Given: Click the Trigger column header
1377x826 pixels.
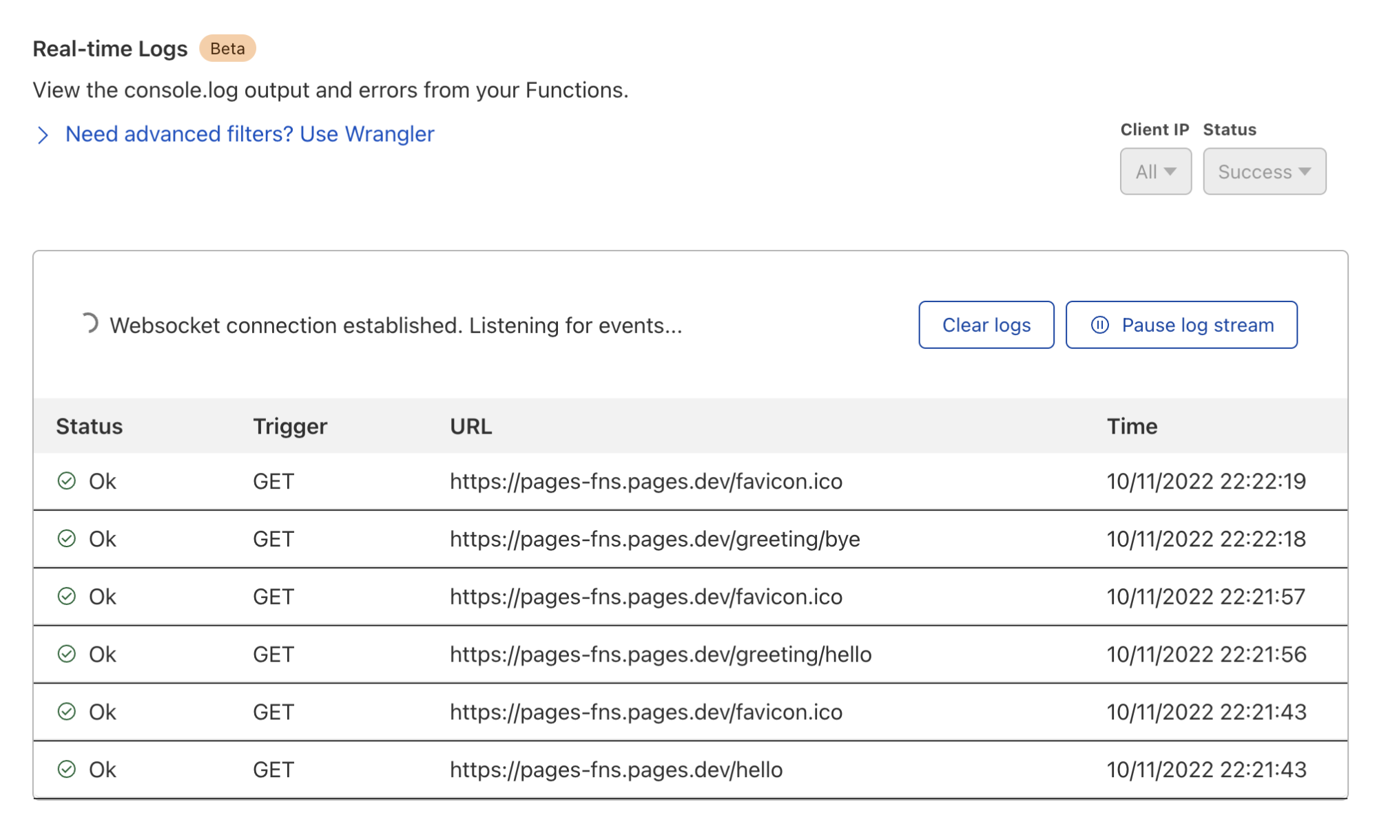Looking at the screenshot, I should point(290,427).
